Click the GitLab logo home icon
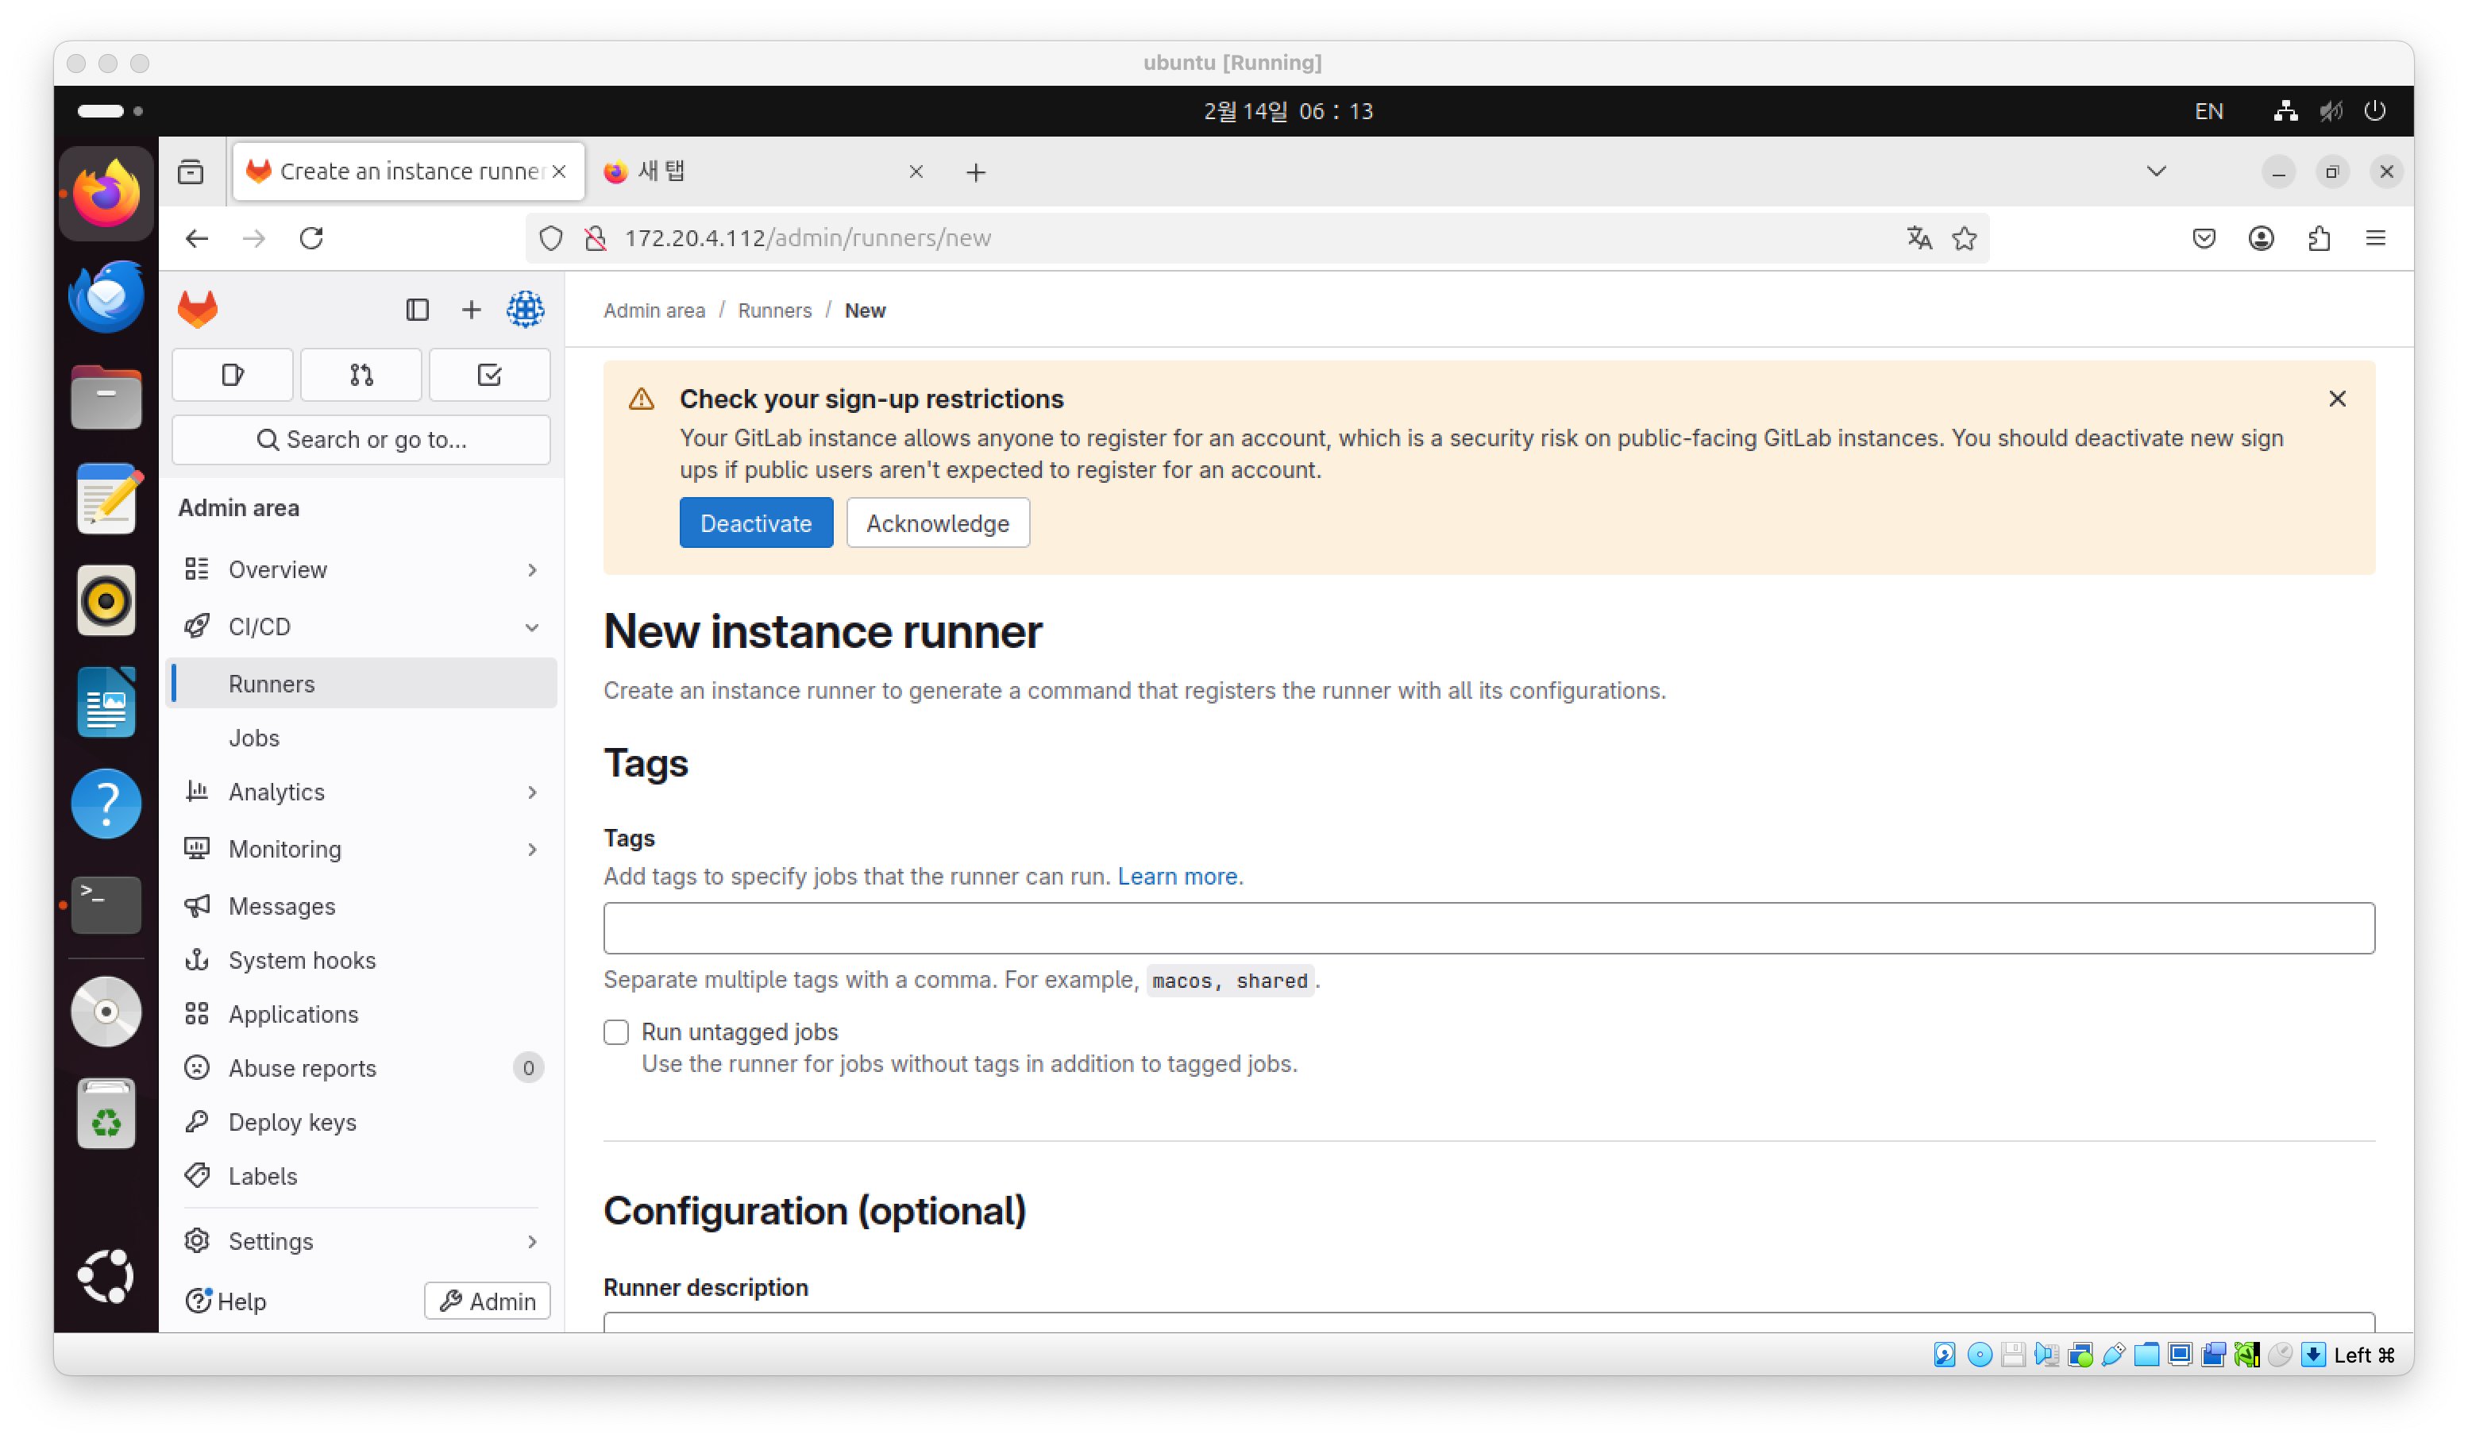 pos(198,310)
